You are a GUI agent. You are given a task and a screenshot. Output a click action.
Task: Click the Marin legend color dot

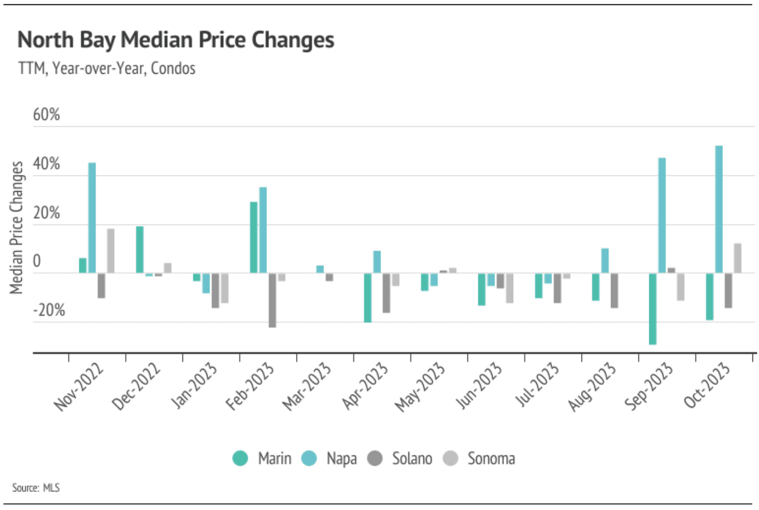click(x=240, y=458)
